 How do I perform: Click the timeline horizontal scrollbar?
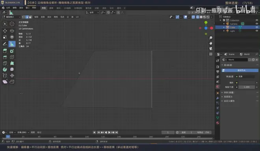pyautogui.click(x=107, y=138)
